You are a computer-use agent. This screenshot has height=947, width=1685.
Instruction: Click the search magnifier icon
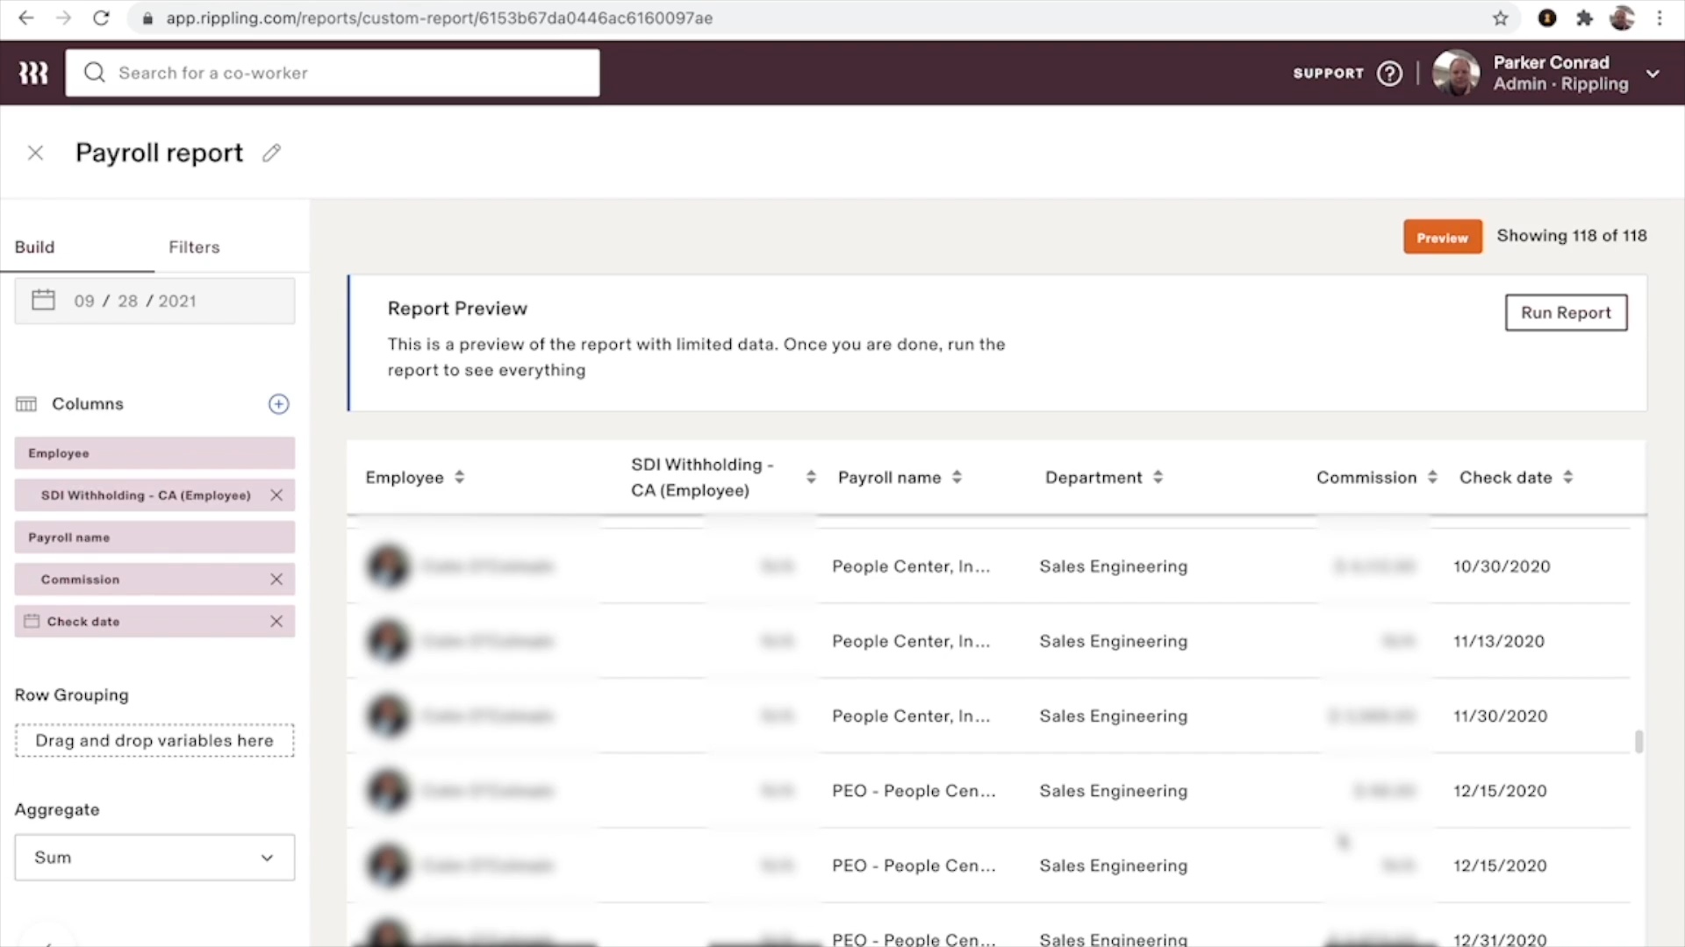(95, 73)
